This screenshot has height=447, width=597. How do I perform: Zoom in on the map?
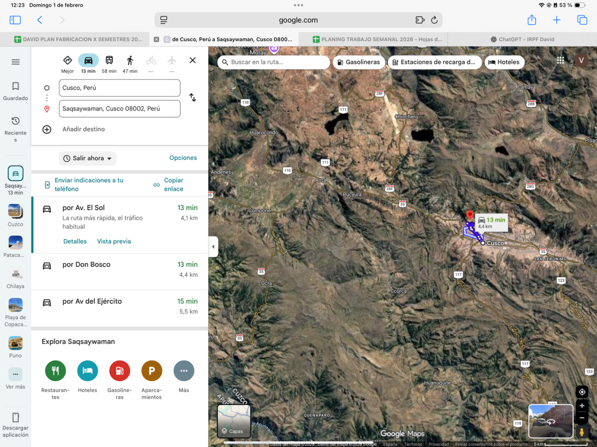[582, 406]
